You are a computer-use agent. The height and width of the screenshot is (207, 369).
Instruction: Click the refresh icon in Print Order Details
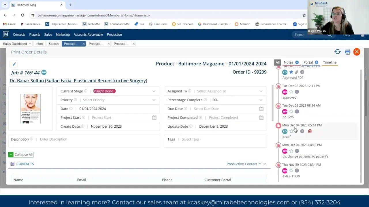coord(338,52)
